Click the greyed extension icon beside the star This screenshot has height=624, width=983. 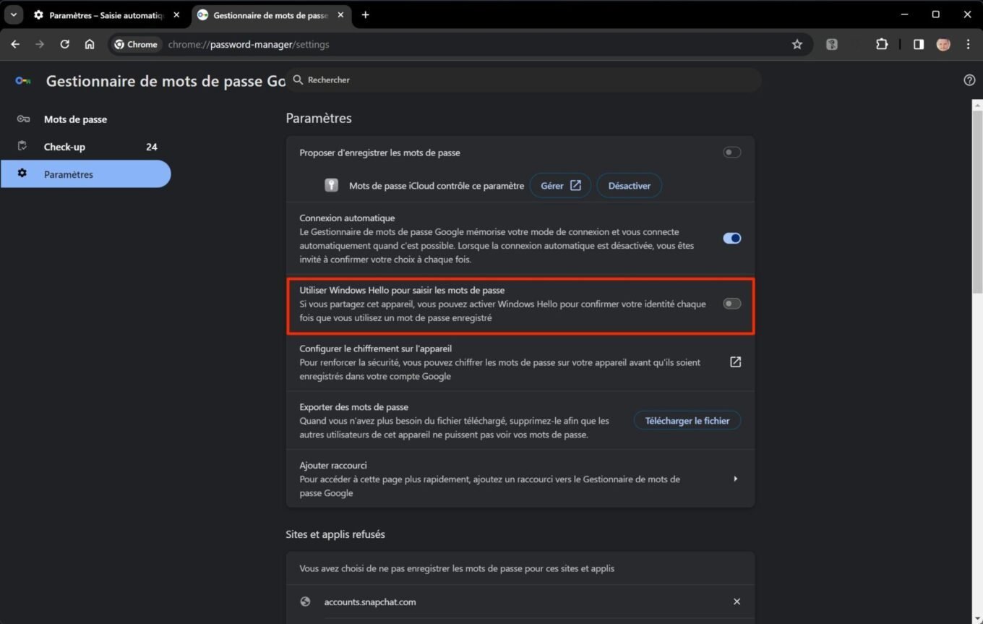point(832,44)
